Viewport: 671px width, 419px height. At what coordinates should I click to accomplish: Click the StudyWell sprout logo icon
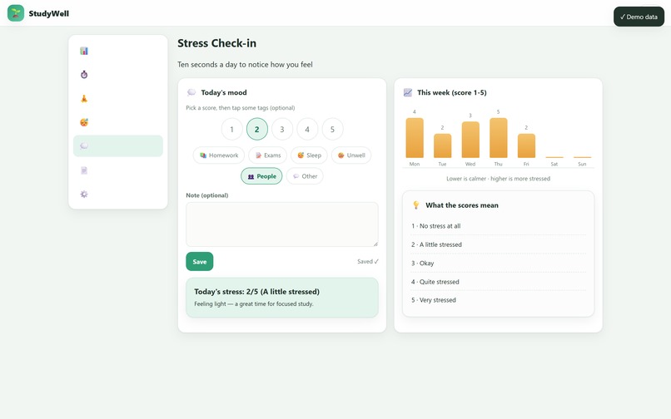pyautogui.click(x=16, y=13)
